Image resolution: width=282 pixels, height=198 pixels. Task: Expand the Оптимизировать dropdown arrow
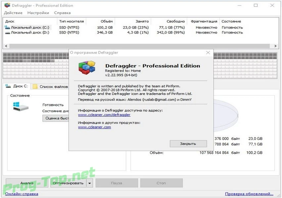point(90,183)
